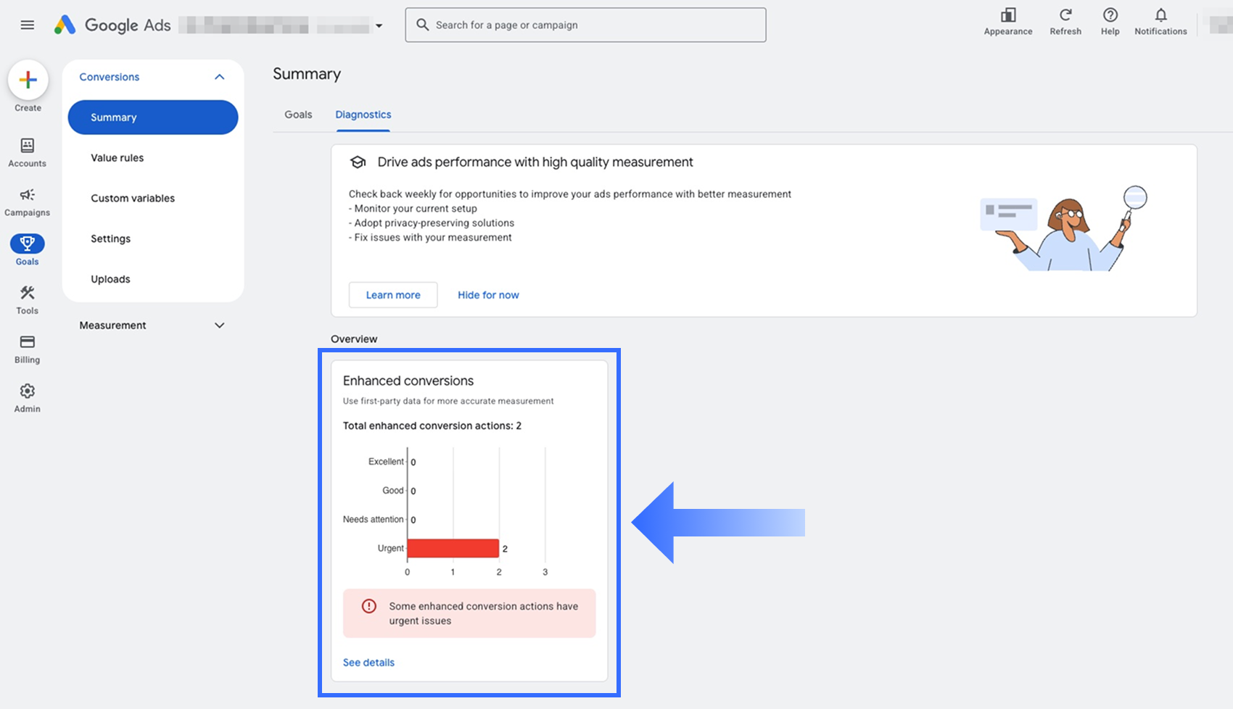Switch to the Goals tab
The image size is (1233, 709).
[298, 115]
